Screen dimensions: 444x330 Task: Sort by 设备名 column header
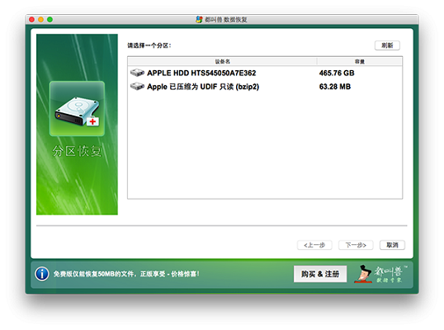coord(222,61)
